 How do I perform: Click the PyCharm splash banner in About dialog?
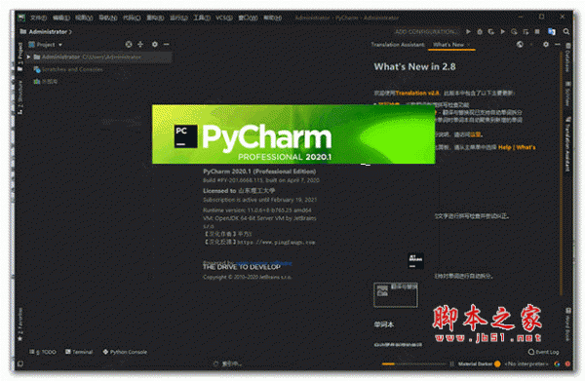click(x=293, y=134)
